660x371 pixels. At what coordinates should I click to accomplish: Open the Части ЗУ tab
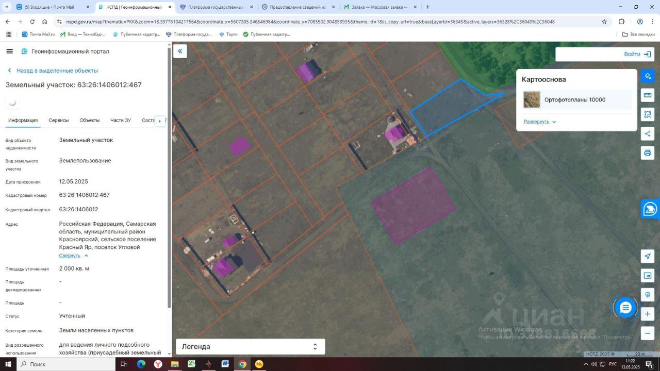click(121, 120)
